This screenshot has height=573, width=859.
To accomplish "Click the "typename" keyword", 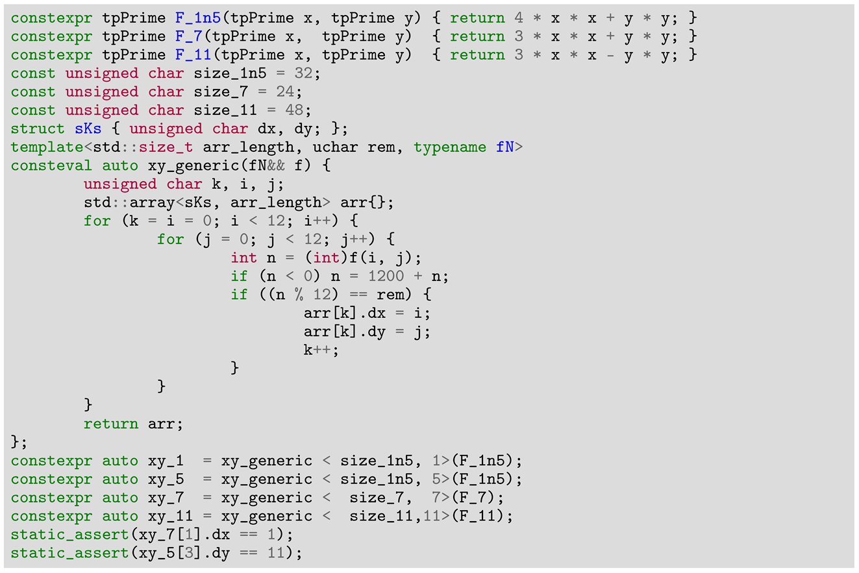I will coord(449,147).
